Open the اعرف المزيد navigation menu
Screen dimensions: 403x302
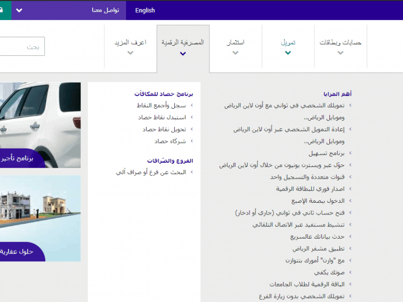click(130, 46)
